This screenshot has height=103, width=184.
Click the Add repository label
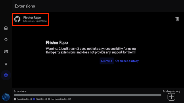click(171, 91)
